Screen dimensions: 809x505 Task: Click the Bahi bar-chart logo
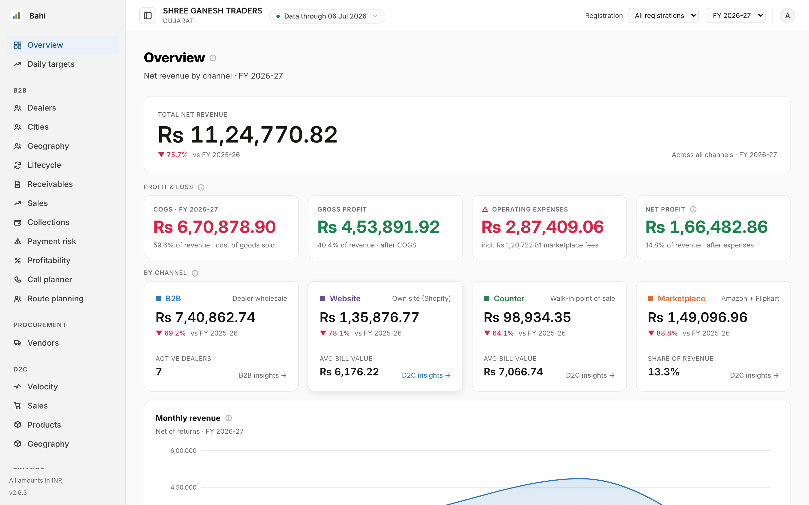(16, 16)
